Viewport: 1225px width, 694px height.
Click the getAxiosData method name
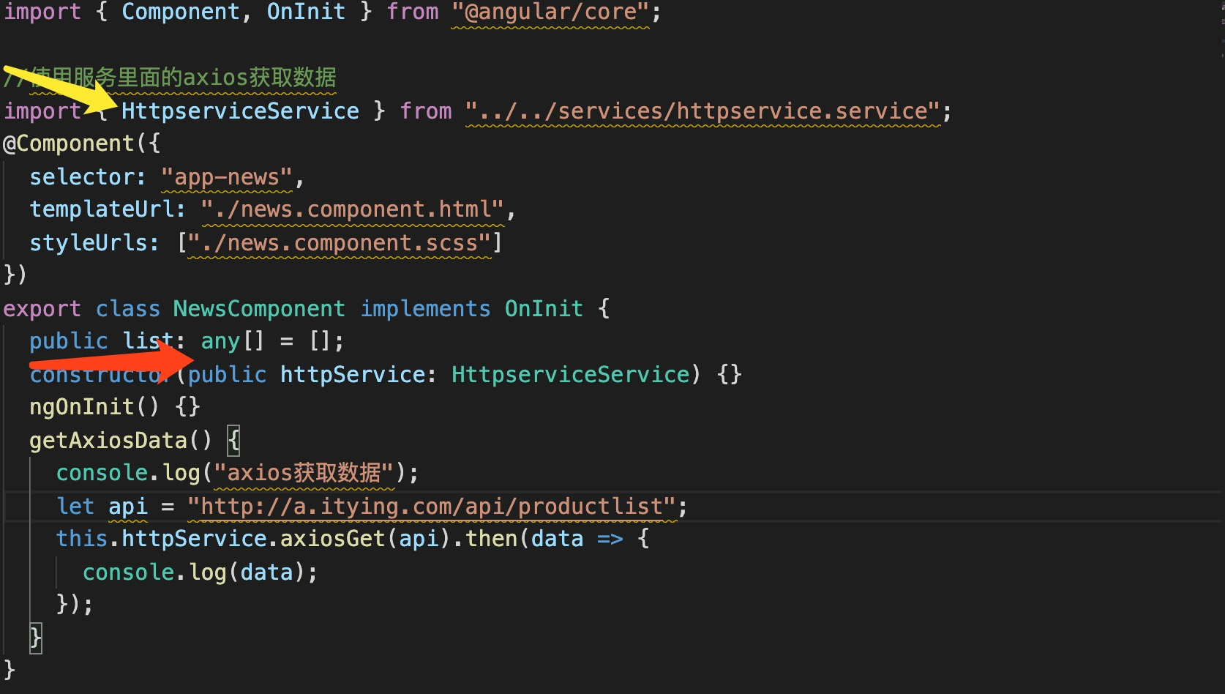[x=108, y=440]
